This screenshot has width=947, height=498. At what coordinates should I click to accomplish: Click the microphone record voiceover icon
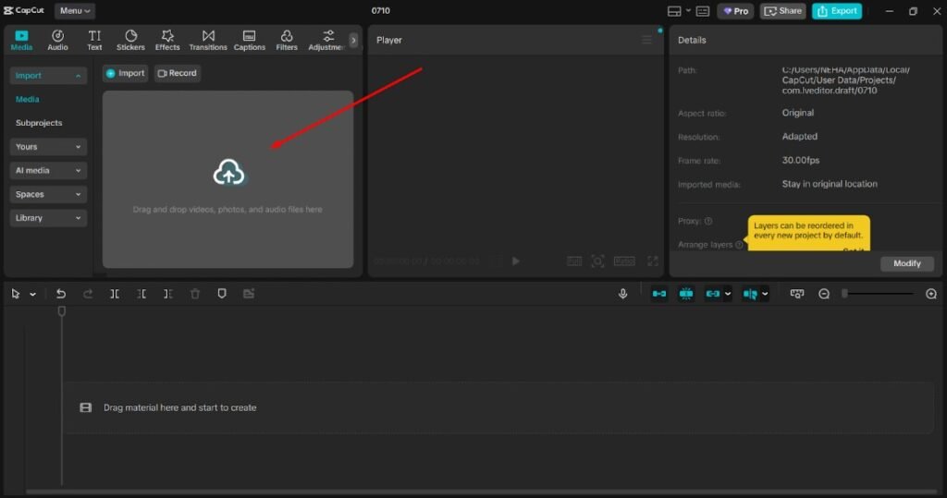point(623,294)
